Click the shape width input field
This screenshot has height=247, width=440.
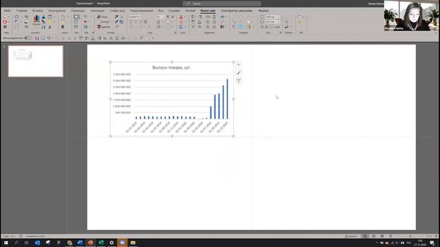coord(272,22)
